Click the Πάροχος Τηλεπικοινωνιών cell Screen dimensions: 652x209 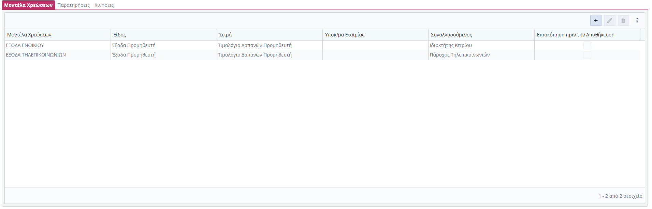[x=460, y=55]
